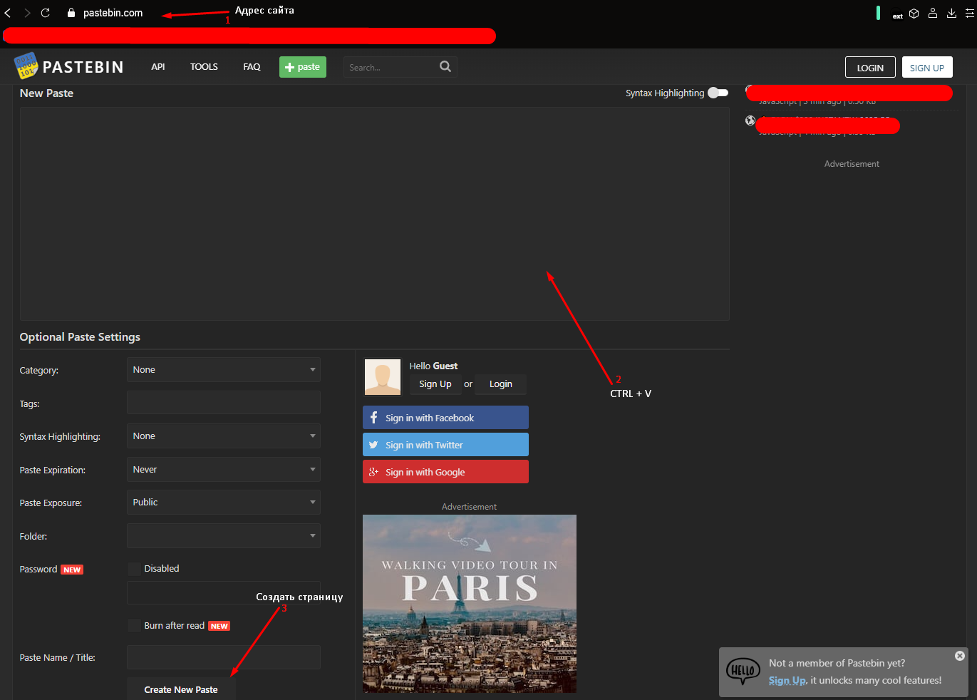Sign in with Facebook

pos(445,418)
